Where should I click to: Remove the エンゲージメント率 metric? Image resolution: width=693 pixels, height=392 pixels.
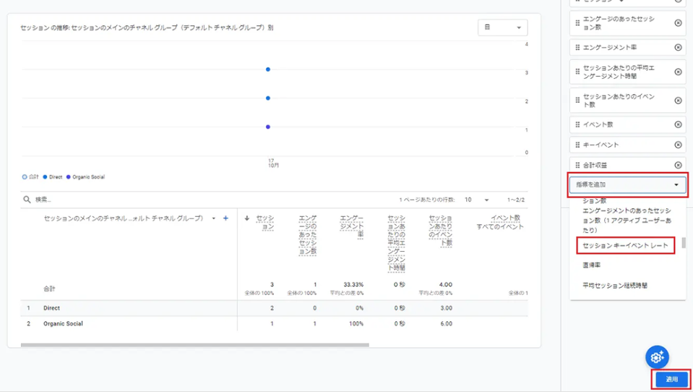(678, 47)
